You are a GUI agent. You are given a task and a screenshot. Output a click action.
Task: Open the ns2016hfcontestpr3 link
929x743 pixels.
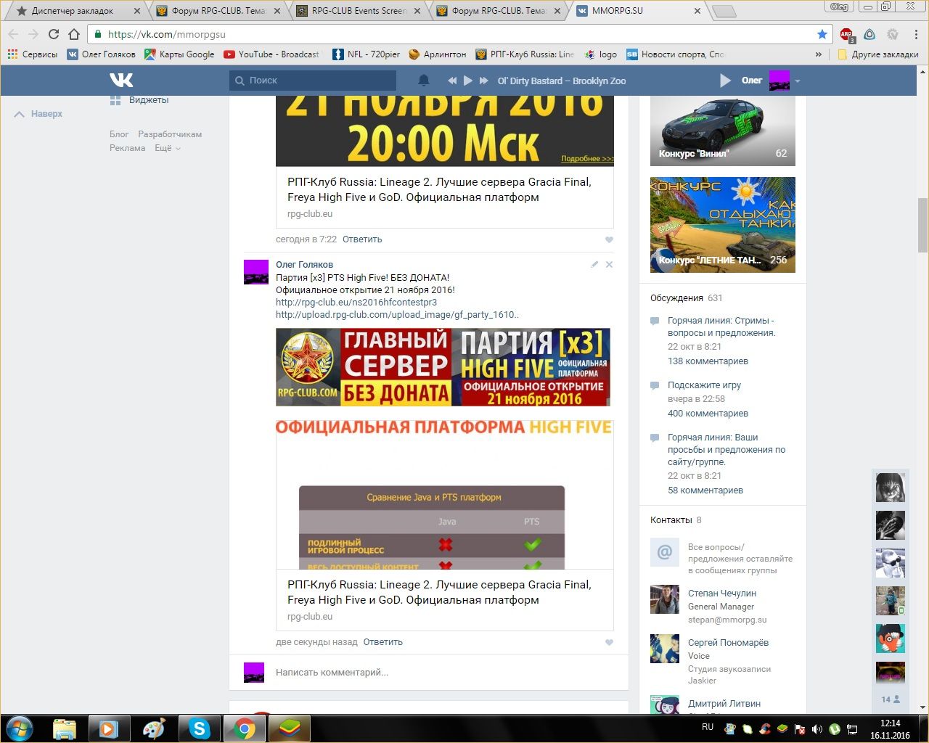point(356,303)
